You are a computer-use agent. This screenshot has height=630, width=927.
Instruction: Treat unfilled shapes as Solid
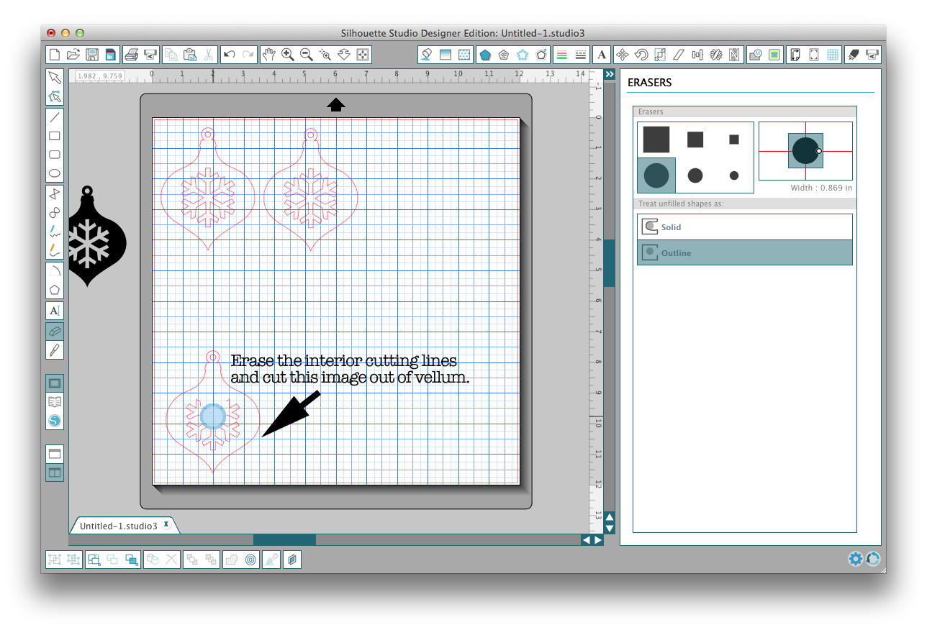[x=745, y=227]
